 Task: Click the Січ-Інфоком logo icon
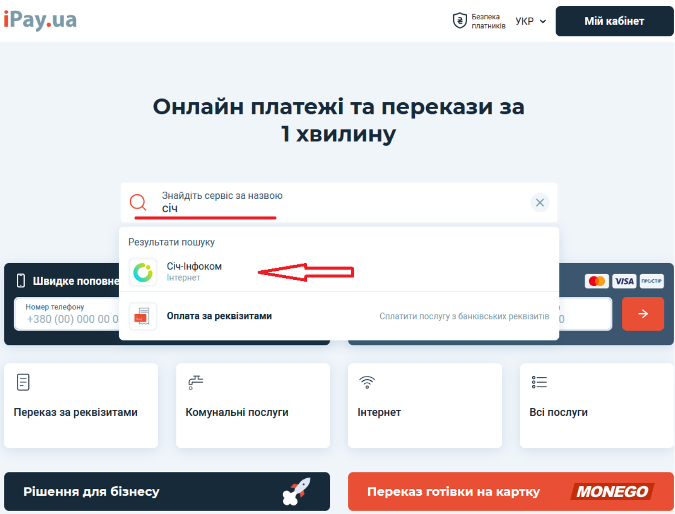pos(143,272)
